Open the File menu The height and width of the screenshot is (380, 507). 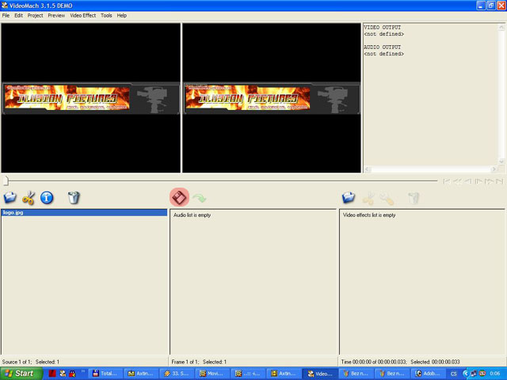(x=6, y=16)
